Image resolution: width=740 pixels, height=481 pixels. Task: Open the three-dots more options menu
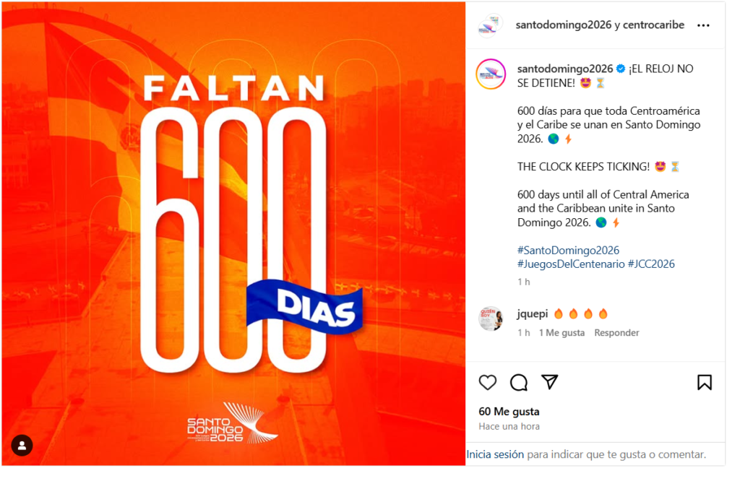pyautogui.click(x=703, y=25)
